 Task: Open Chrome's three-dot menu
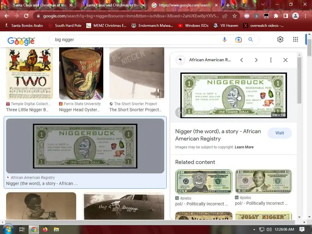pyautogui.click(x=305, y=16)
